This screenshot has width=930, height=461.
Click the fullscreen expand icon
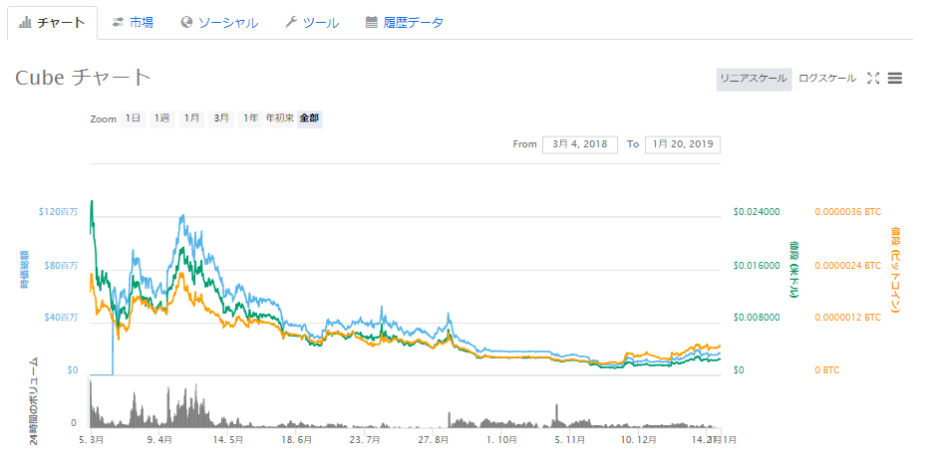click(873, 79)
